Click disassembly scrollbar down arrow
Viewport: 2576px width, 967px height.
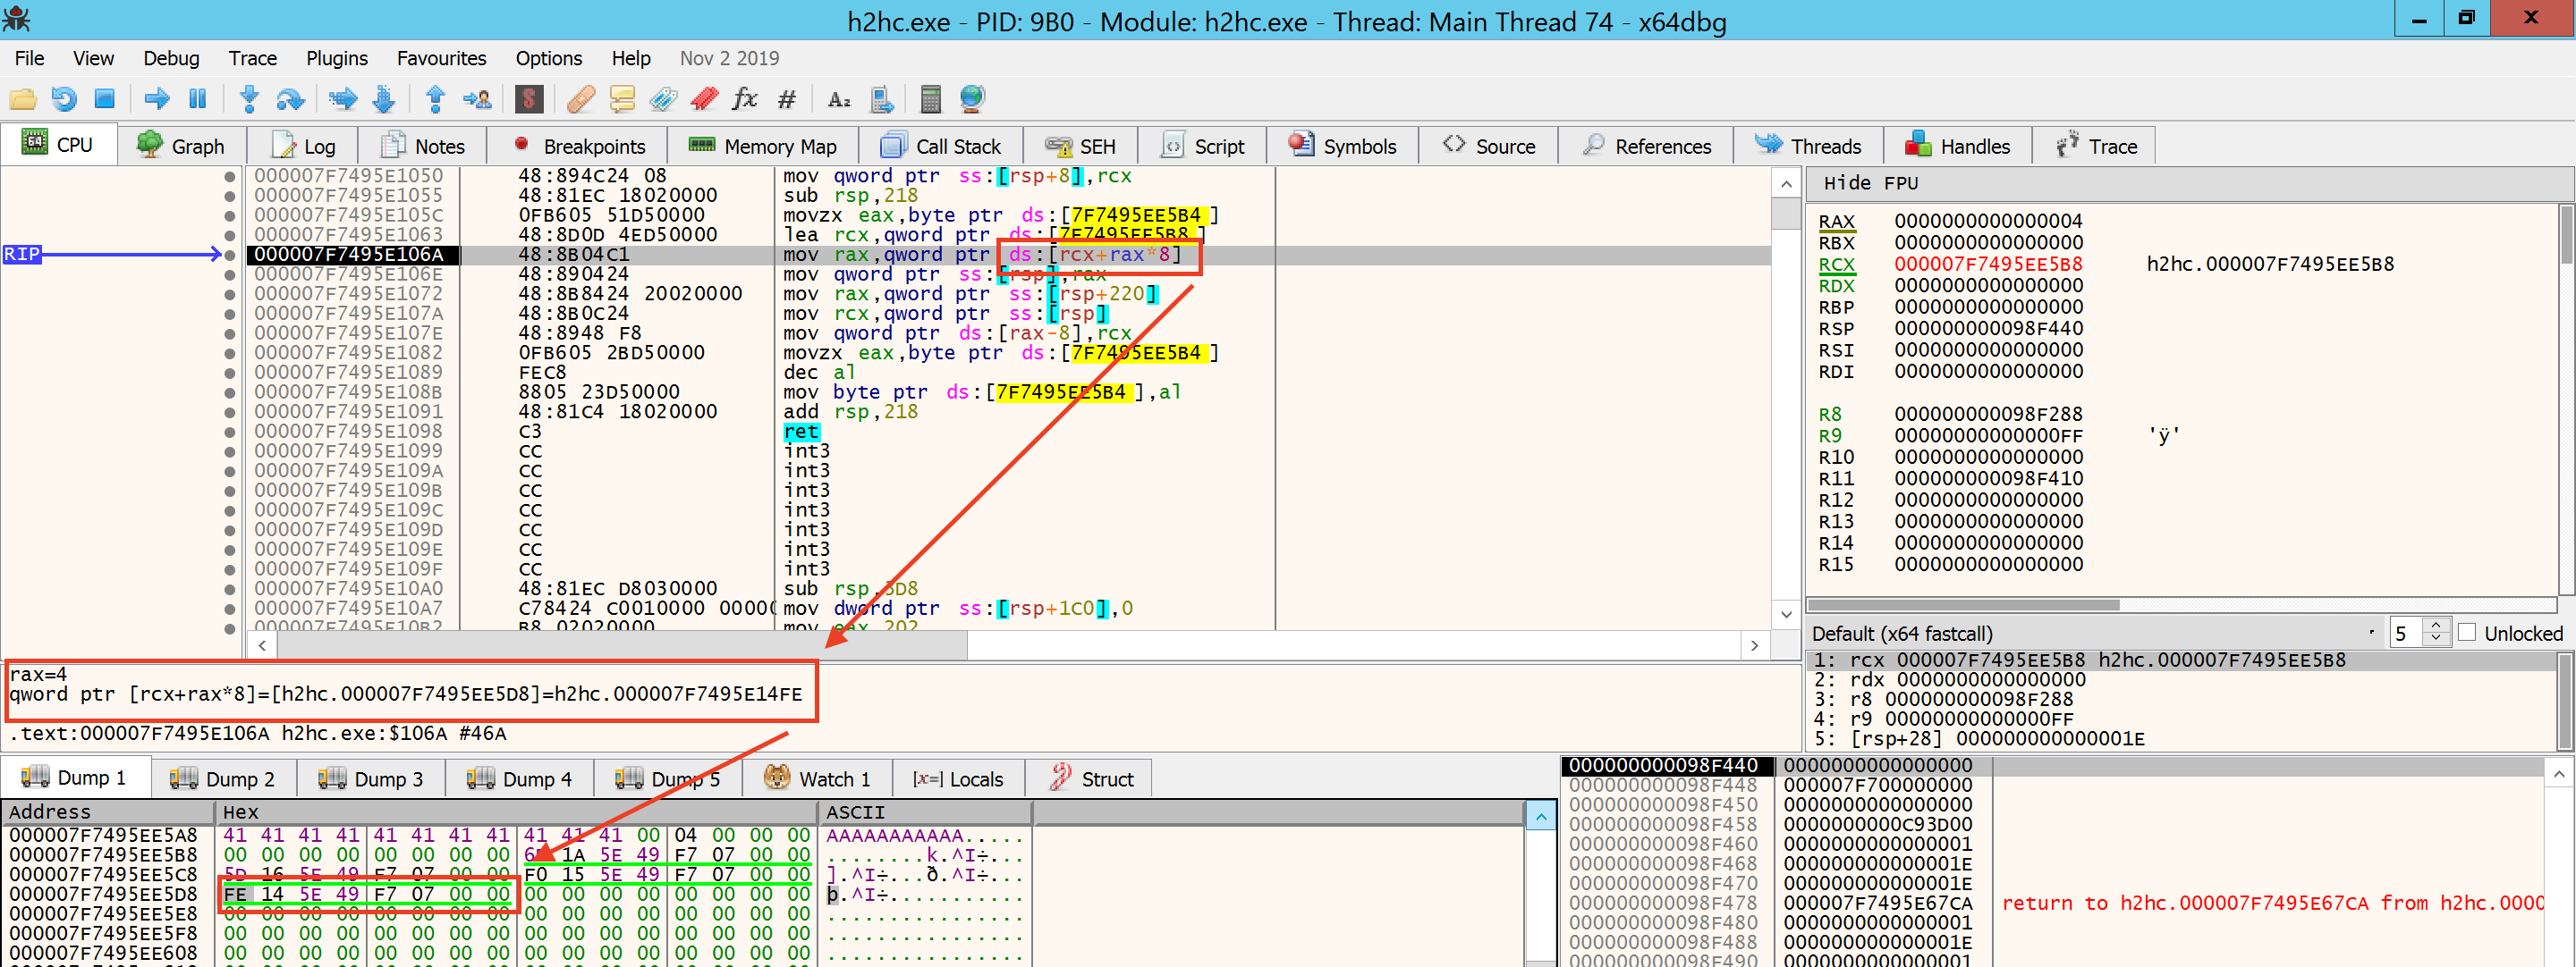coord(1786,614)
